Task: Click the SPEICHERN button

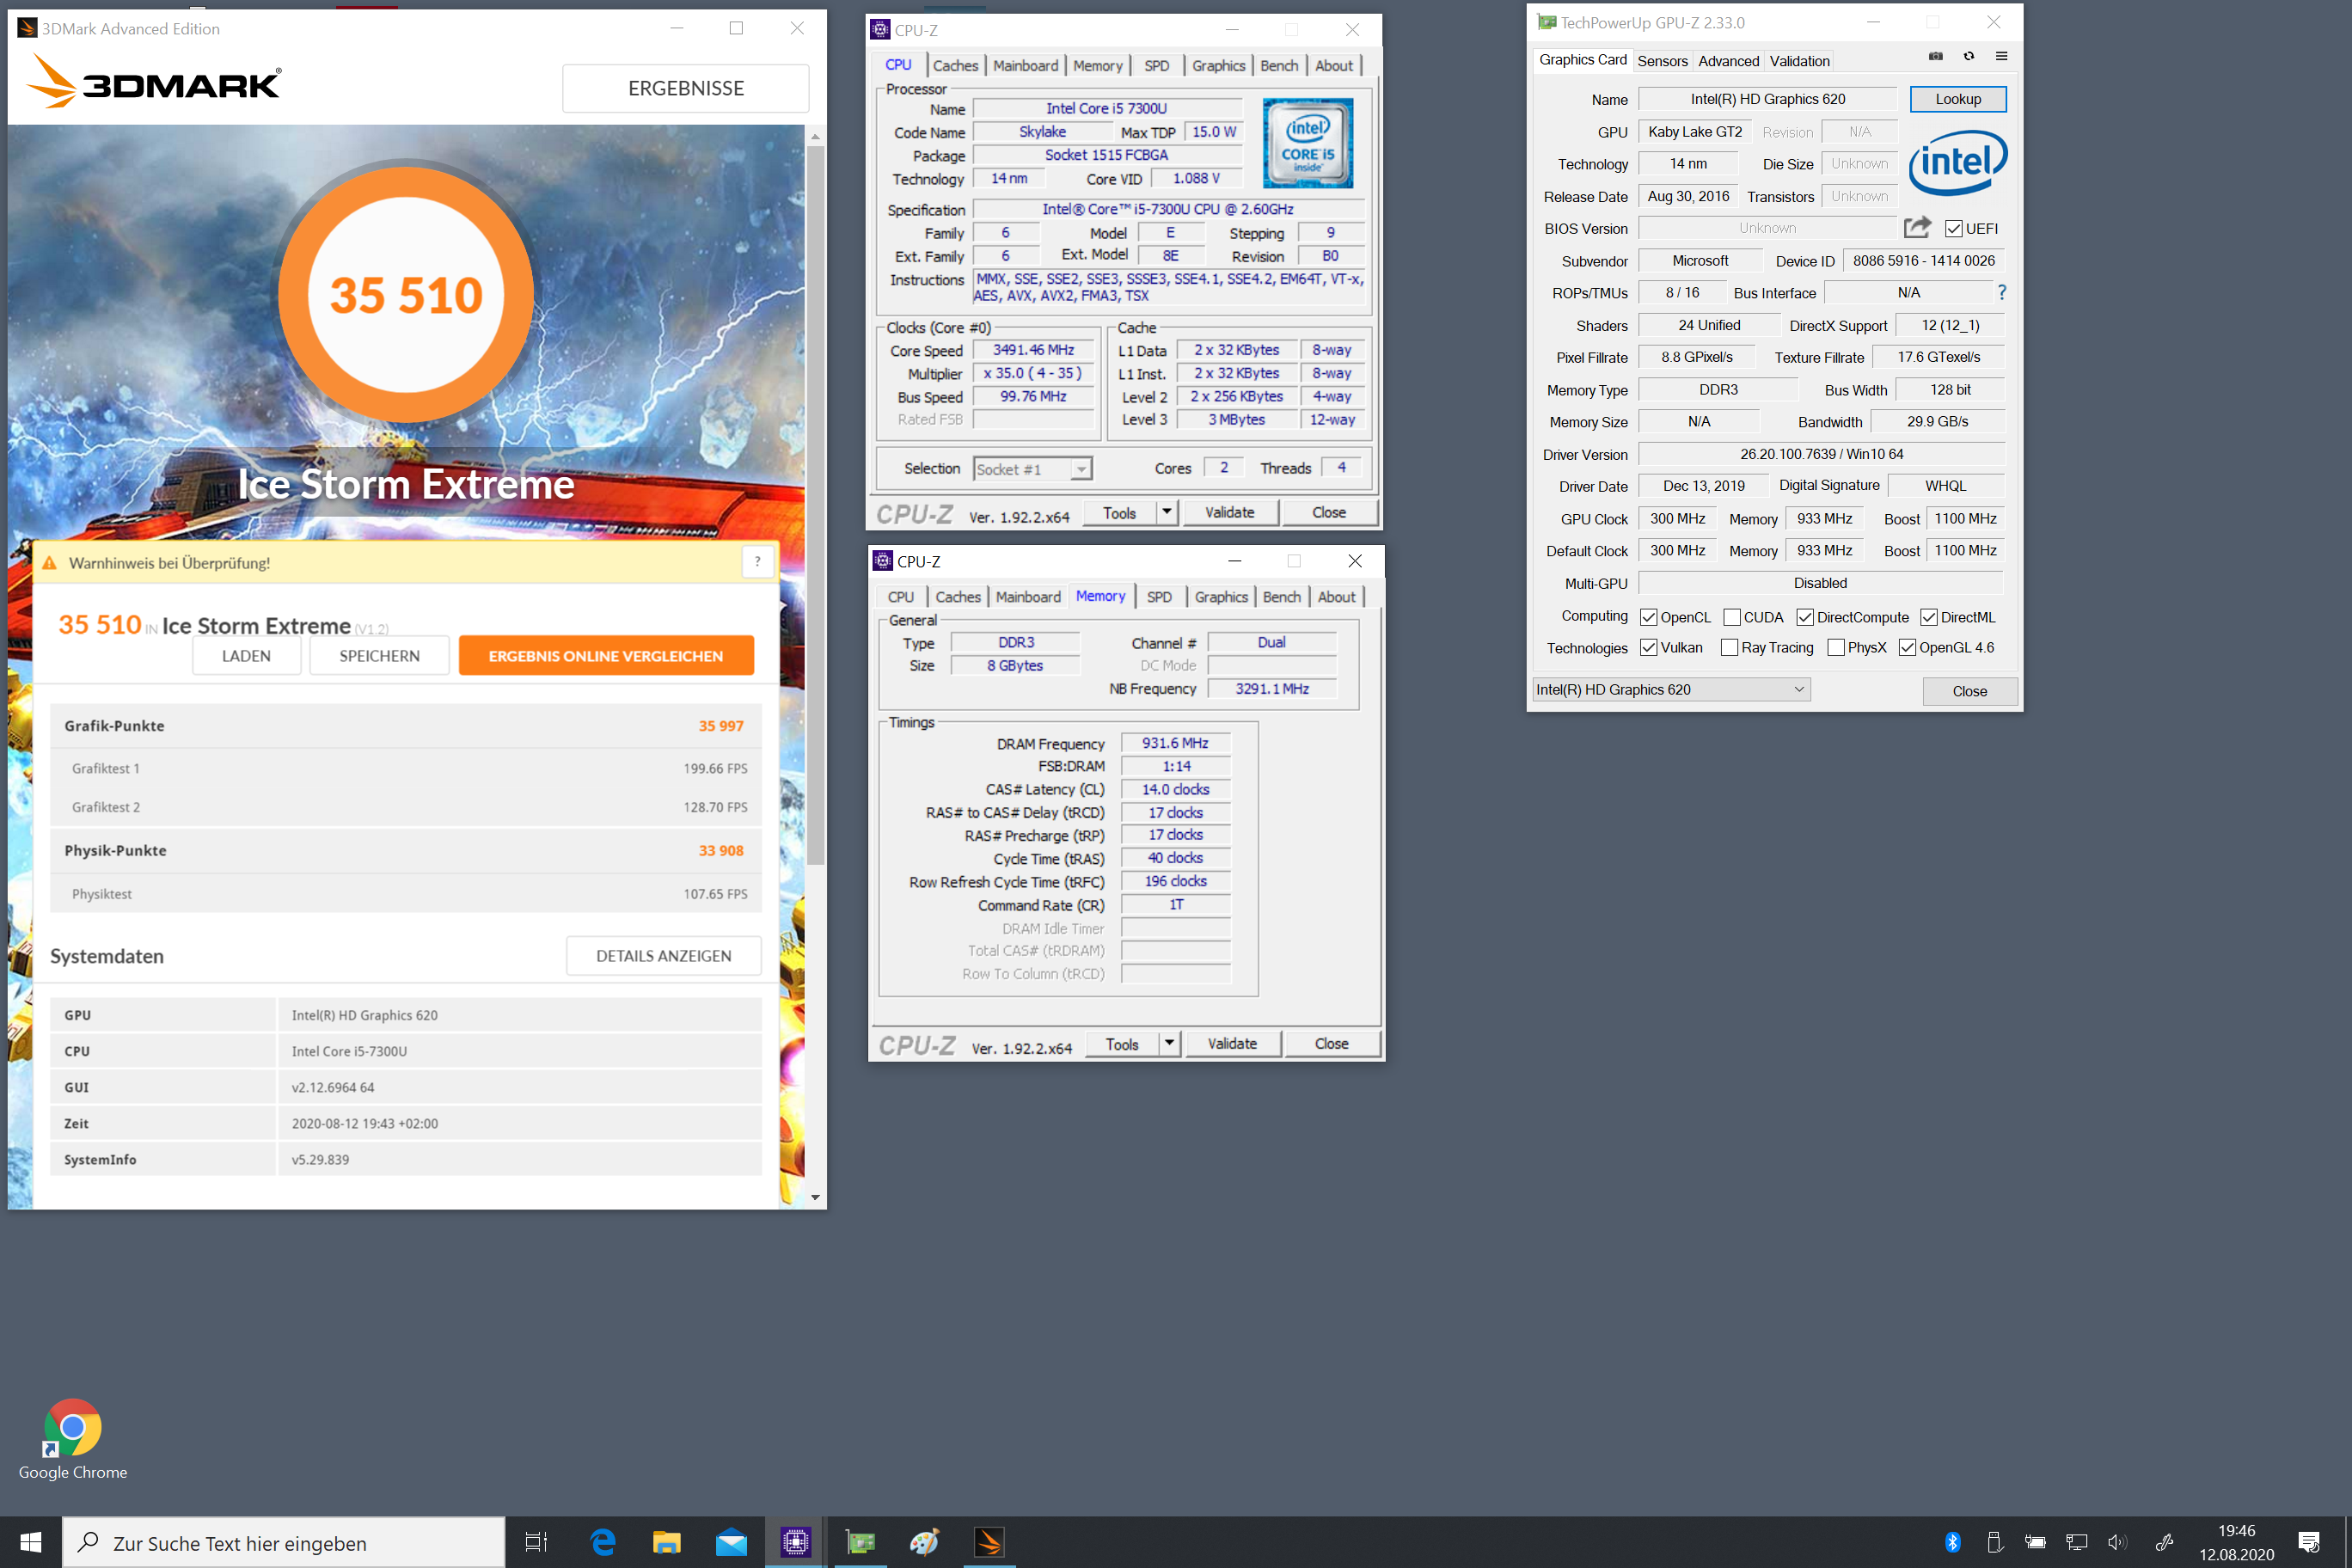Action: (x=379, y=656)
